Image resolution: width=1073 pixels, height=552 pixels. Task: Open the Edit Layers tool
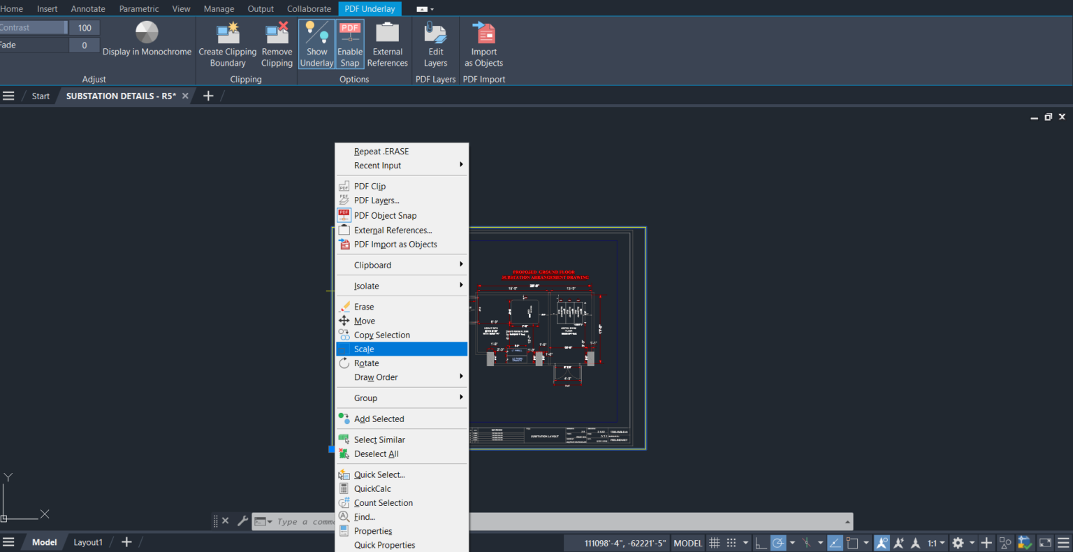coord(435,44)
